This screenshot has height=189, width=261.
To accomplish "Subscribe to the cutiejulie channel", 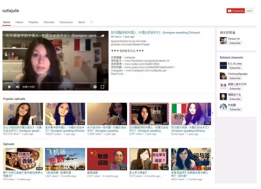I will point(235,11).
